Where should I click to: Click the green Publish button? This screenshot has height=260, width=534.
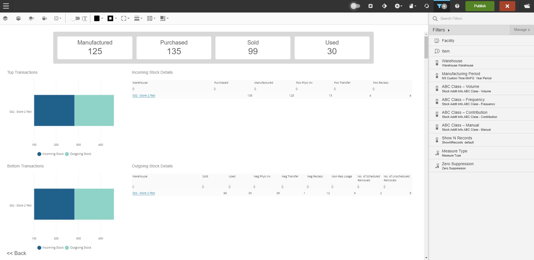point(480,6)
